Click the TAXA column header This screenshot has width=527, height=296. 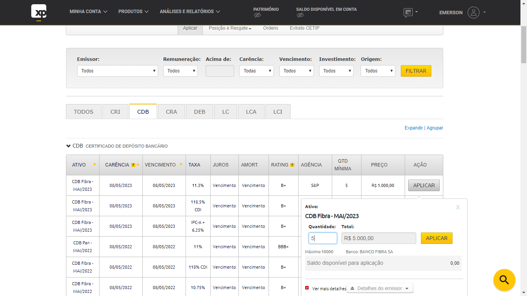198,165
